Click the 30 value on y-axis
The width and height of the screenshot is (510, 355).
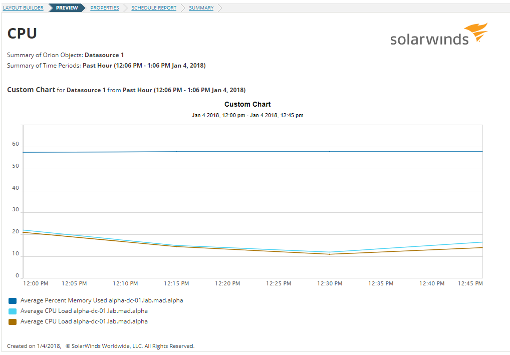coord(16,210)
